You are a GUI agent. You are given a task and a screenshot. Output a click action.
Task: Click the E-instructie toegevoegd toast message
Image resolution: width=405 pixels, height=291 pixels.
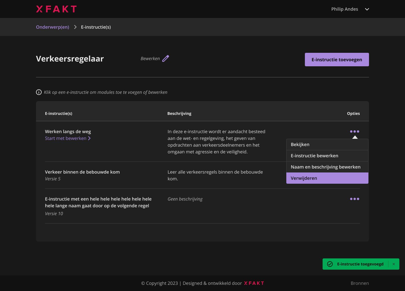click(x=360, y=264)
